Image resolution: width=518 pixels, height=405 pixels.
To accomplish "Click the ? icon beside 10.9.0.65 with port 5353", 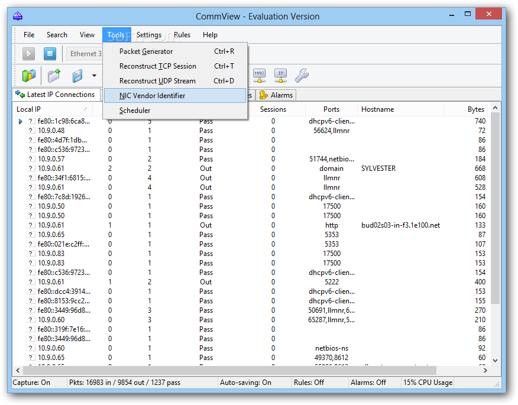I will [30, 235].
